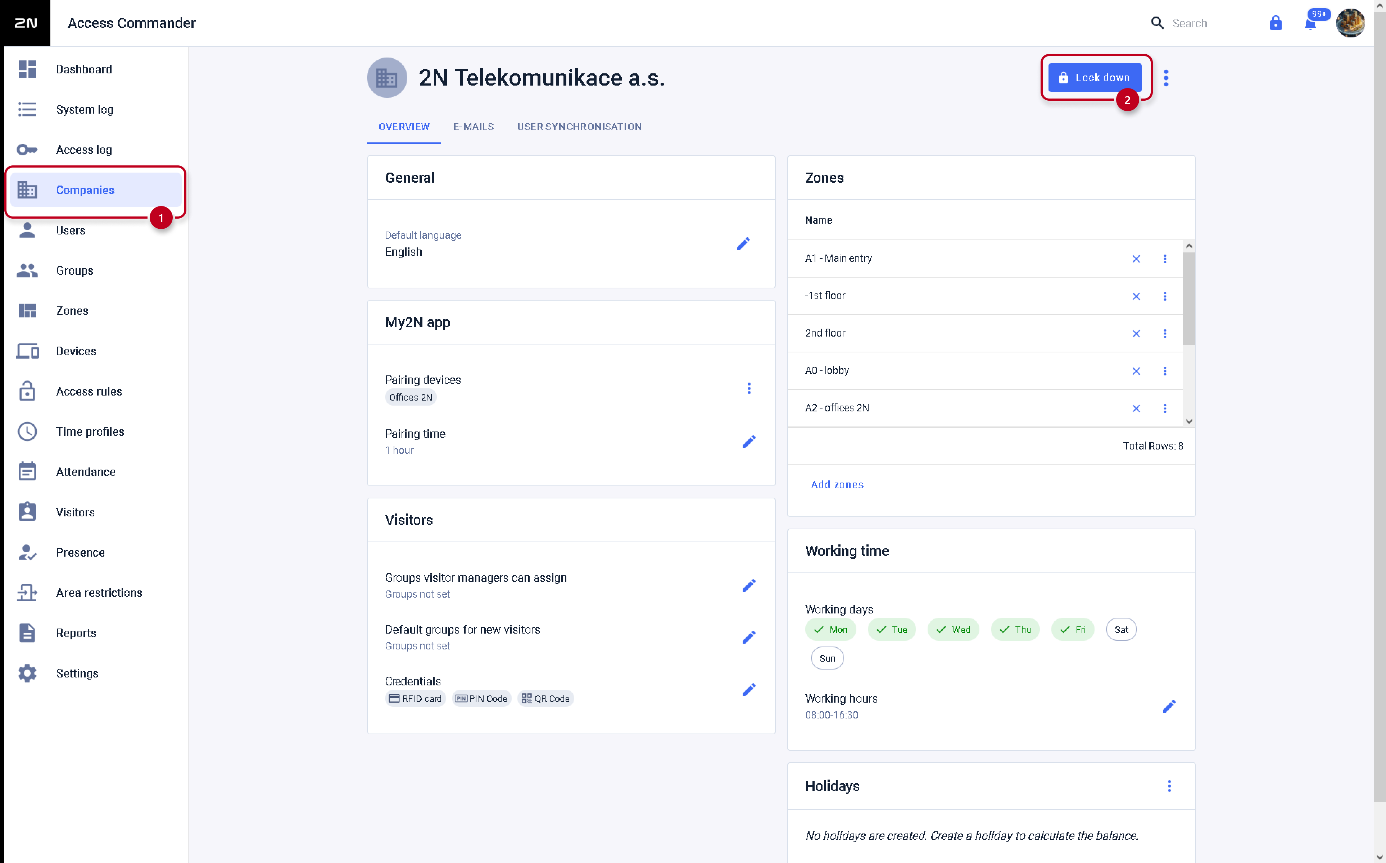Click the Visitors badge icon
Image resolution: width=1386 pixels, height=863 pixels.
tap(27, 512)
